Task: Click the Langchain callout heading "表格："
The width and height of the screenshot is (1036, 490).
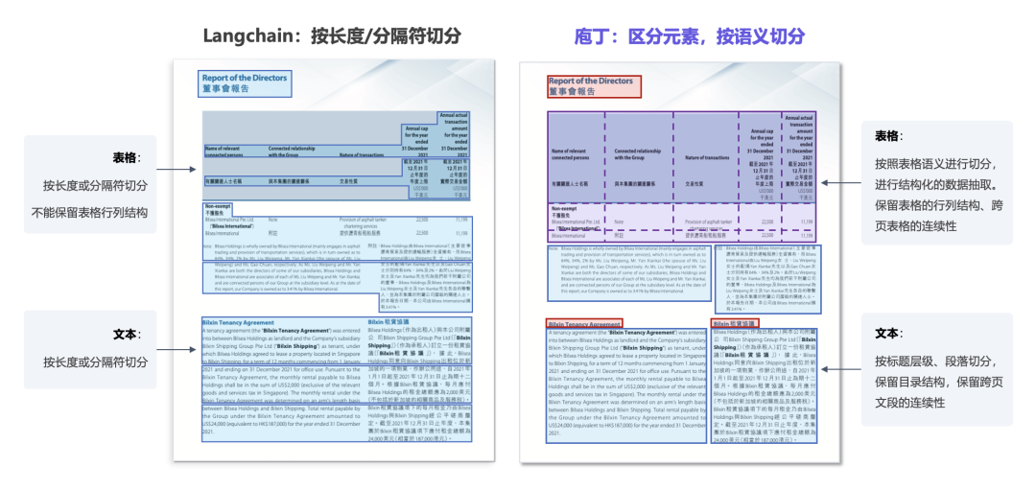Action: pos(128,158)
